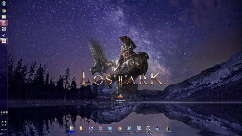Open the Control Panel desktop icon
Image resolution: width=242 pixels, height=136 pixels.
pos(110,129)
